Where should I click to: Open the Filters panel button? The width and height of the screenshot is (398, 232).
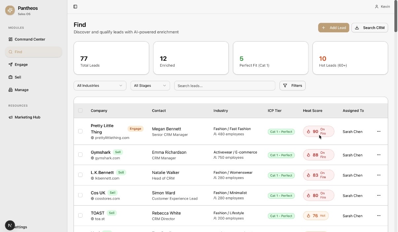click(x=292, y=85)
